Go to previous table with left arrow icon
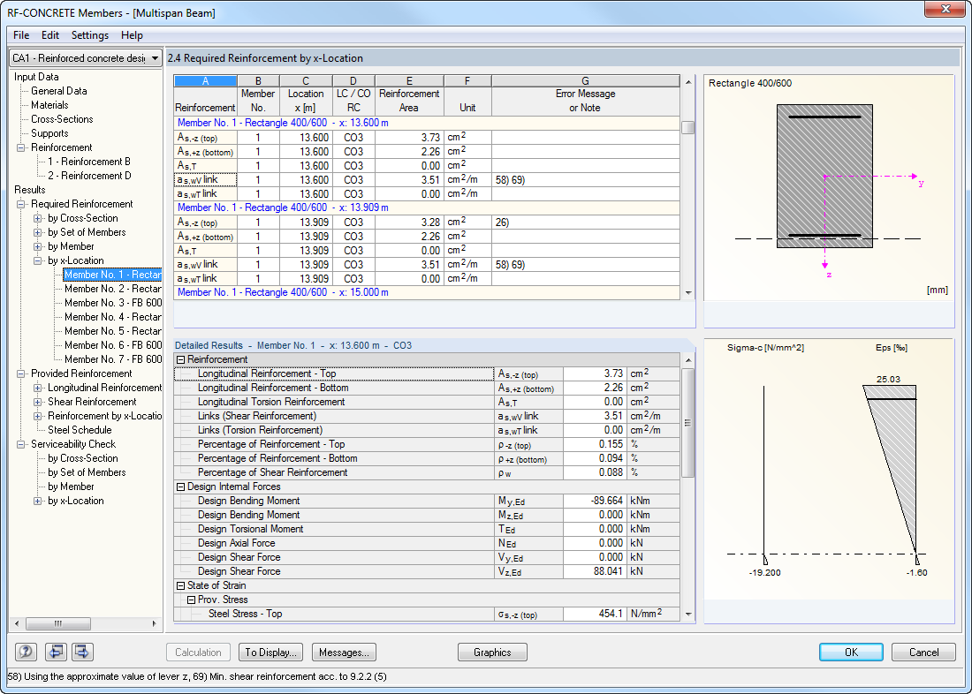Screen dimensions: 972x694 (56, 652)
